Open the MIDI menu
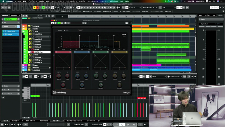Image resolution: width=225 pixels, height=127 pixels. [x=47, y=1]
